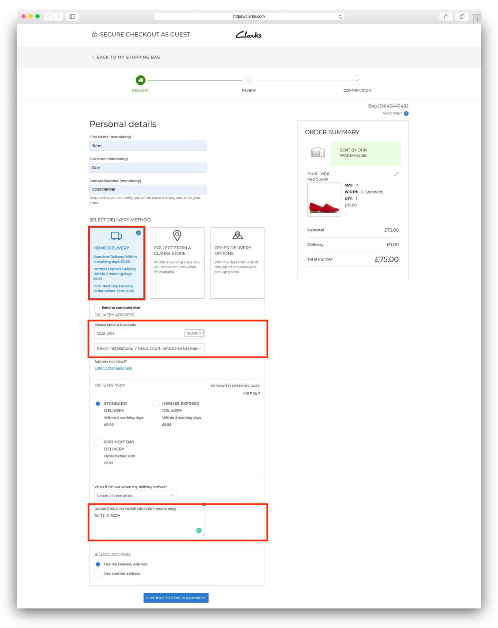Open the CONFIRMATION step
The height and width of the screenshot is (628, 498).
357,81
